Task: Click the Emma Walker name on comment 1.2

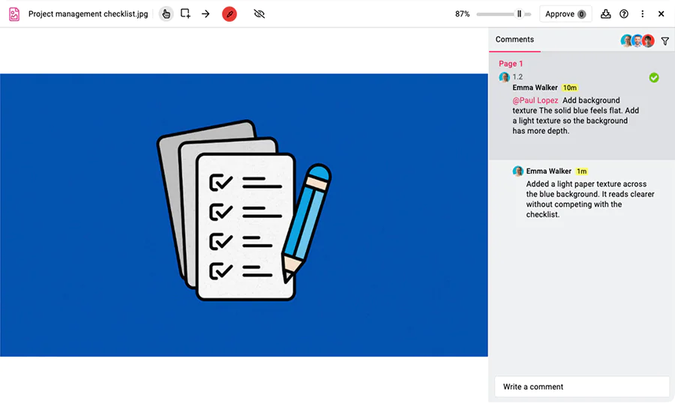Action: (535, 88)
